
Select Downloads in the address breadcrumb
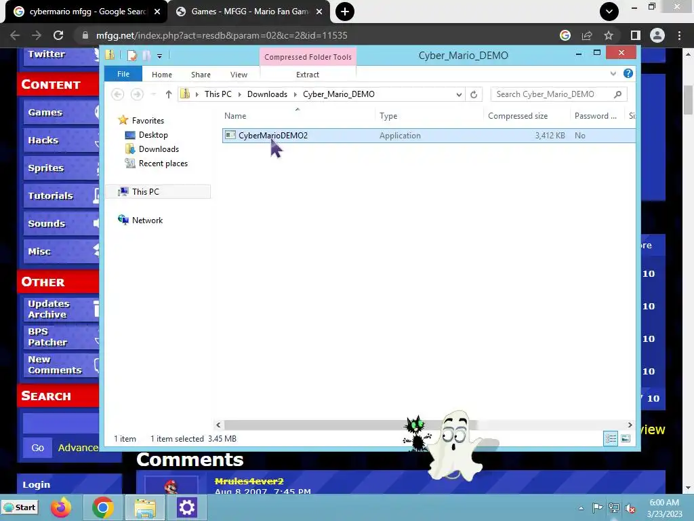(267, 94)
